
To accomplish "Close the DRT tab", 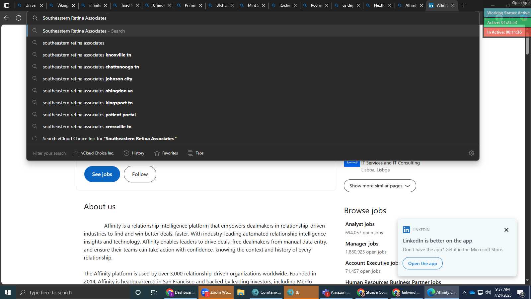I will pos(232,6).
